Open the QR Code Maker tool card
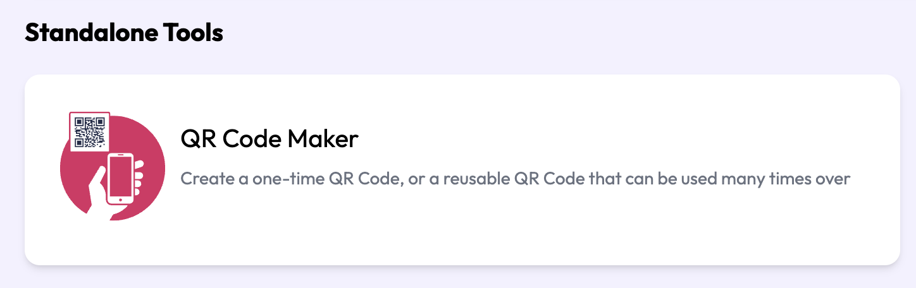This screenshot has height=288, width=916. 462,170
